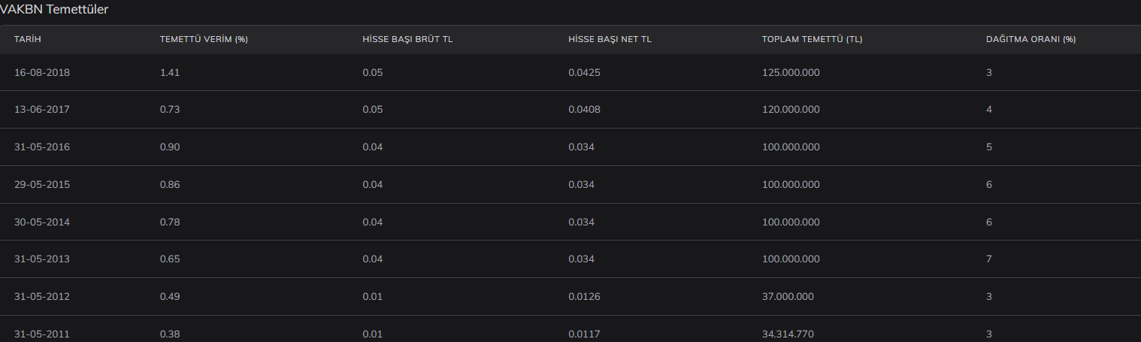Select the 13-06-2017 date cell

[42, 110]
